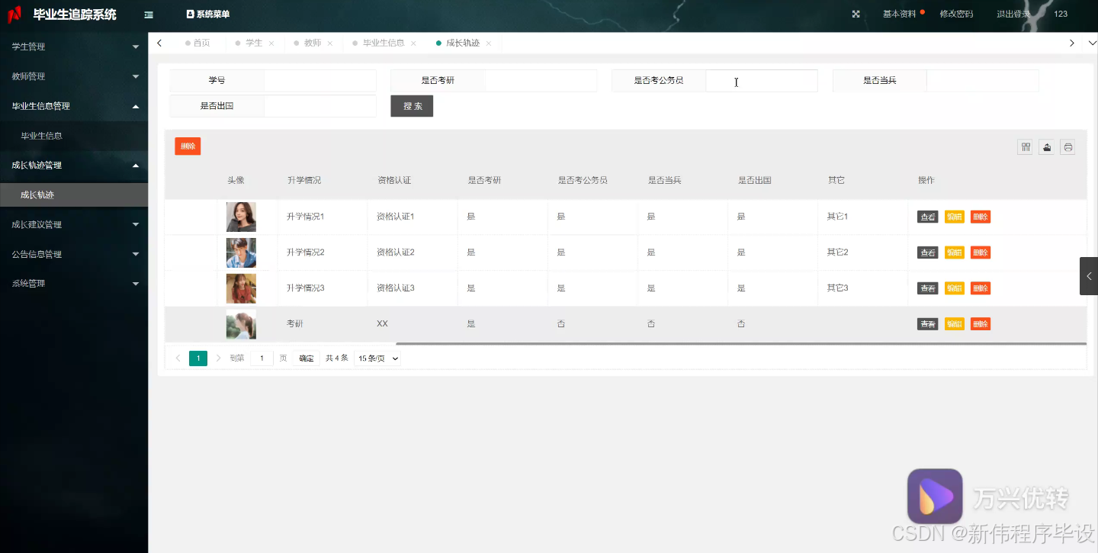Image resolution: width=1098 pixels, height=553 pixels.
Task: Click the export table icon
Action: coord(1047,147)
